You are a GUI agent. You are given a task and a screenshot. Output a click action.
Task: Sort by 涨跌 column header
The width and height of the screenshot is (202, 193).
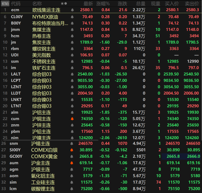(x=122, y=4)
